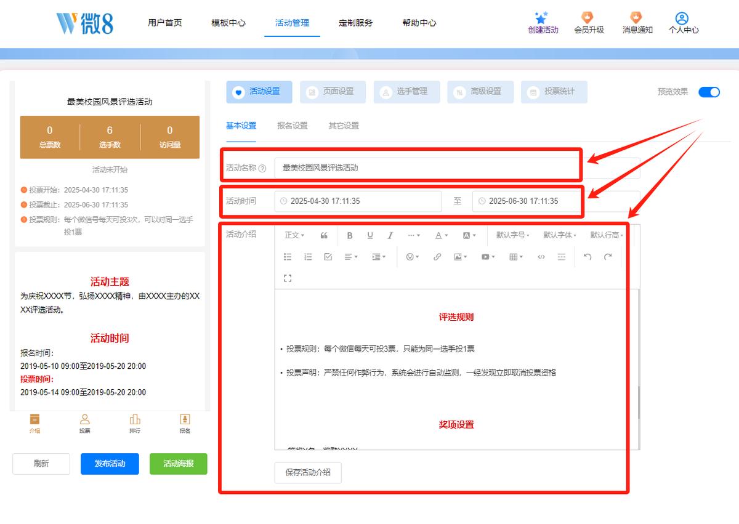
Task: Click the 创建活动 star icon
Action: (x=542, y=18)
